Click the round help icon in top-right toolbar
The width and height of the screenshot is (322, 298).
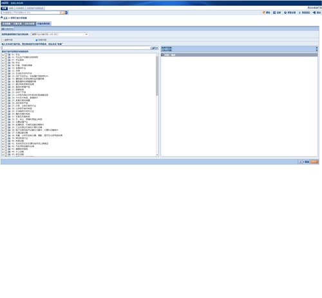(x=285, y=13)
